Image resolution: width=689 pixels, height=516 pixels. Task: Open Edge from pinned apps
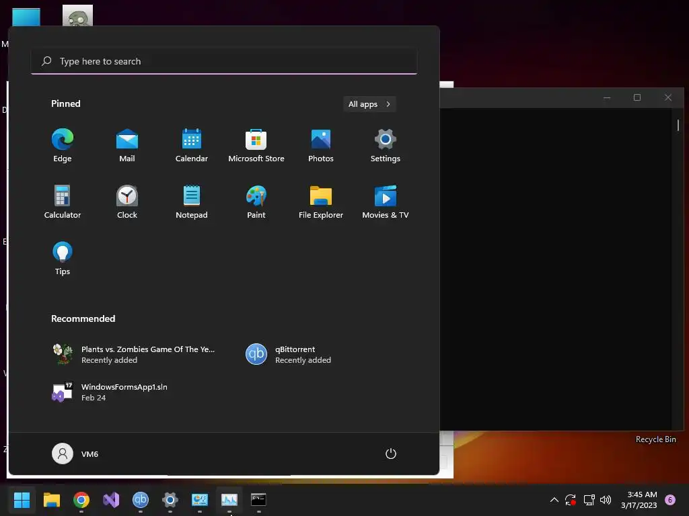point(63,146)
